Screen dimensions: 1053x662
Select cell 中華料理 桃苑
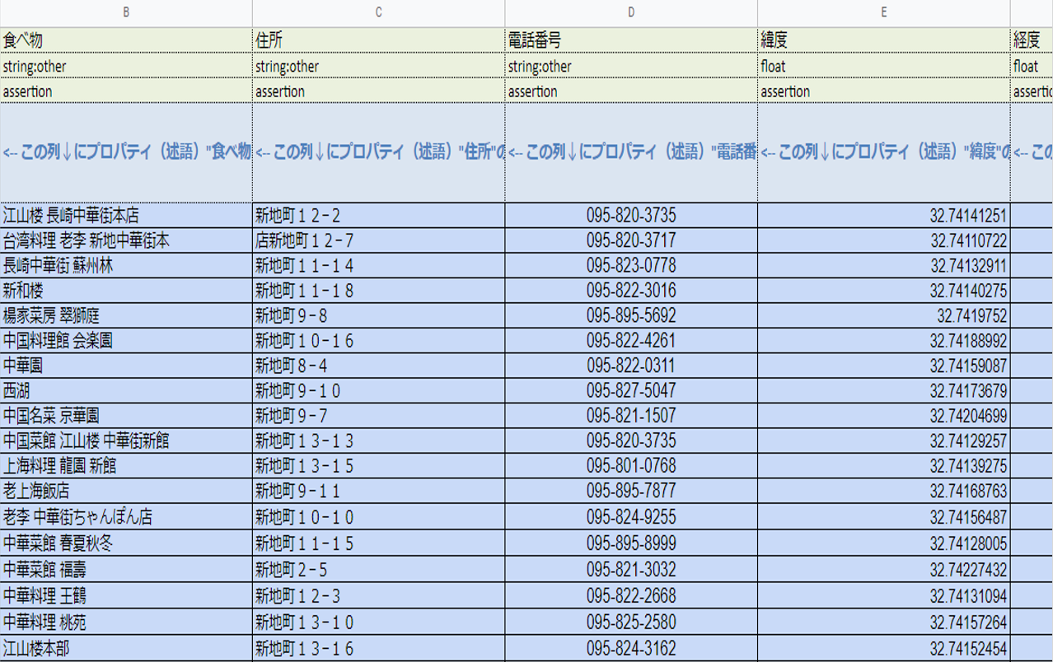click(126, 622)
